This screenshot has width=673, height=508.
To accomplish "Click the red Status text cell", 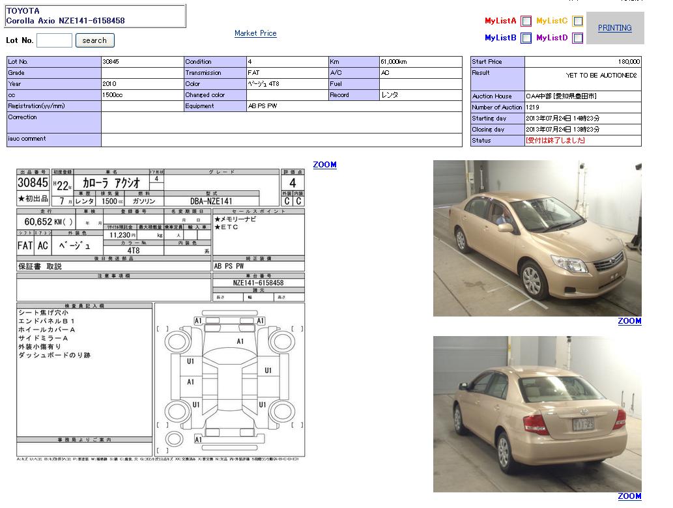I will [582, 141].
